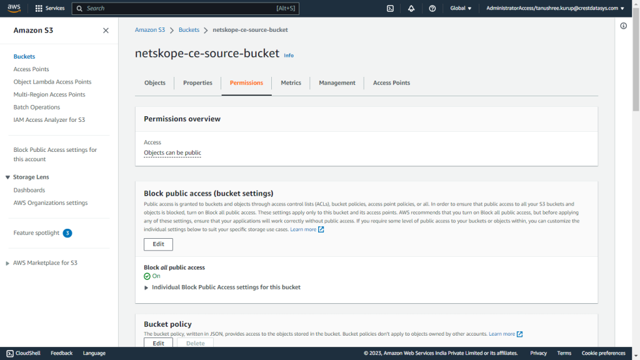
Task: Click the AWS logo home icon
Action: (14, 8)
